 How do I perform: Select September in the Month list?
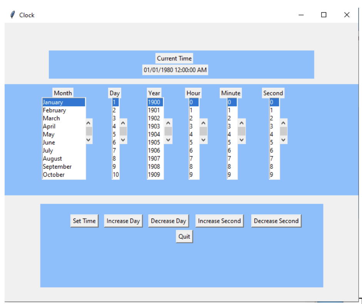57,167
